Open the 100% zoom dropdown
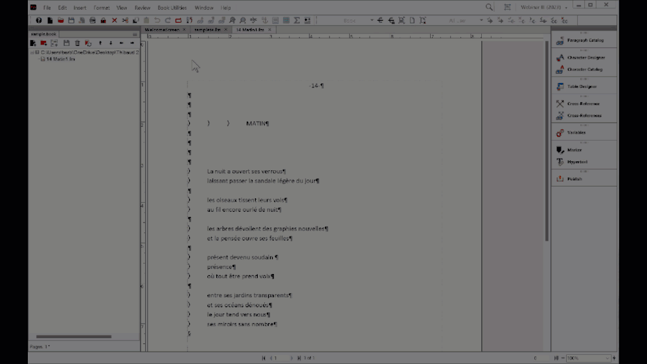Screen dimensions: 647x364 (587, 358)
